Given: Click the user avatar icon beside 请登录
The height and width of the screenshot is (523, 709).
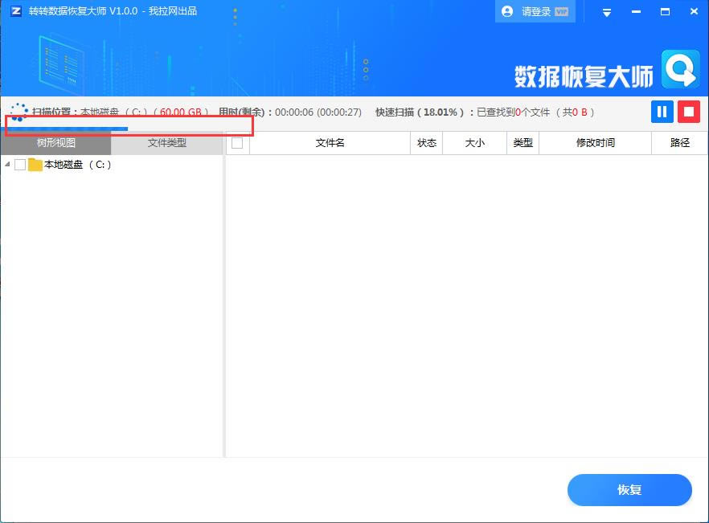Looking at the screenshot, I should (507, 11).
